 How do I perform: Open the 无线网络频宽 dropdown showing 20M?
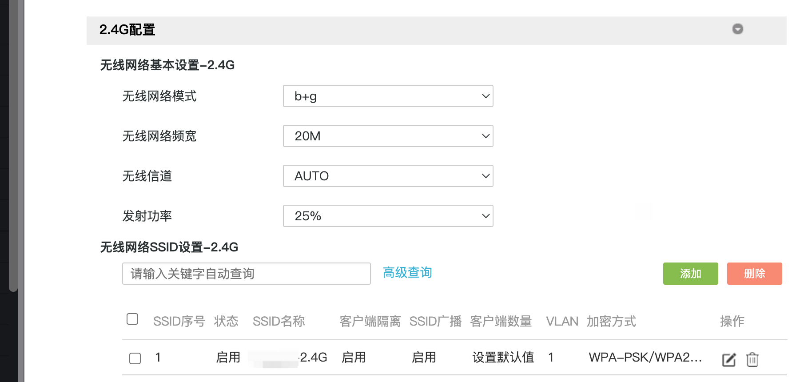click(x=388, y=136)
